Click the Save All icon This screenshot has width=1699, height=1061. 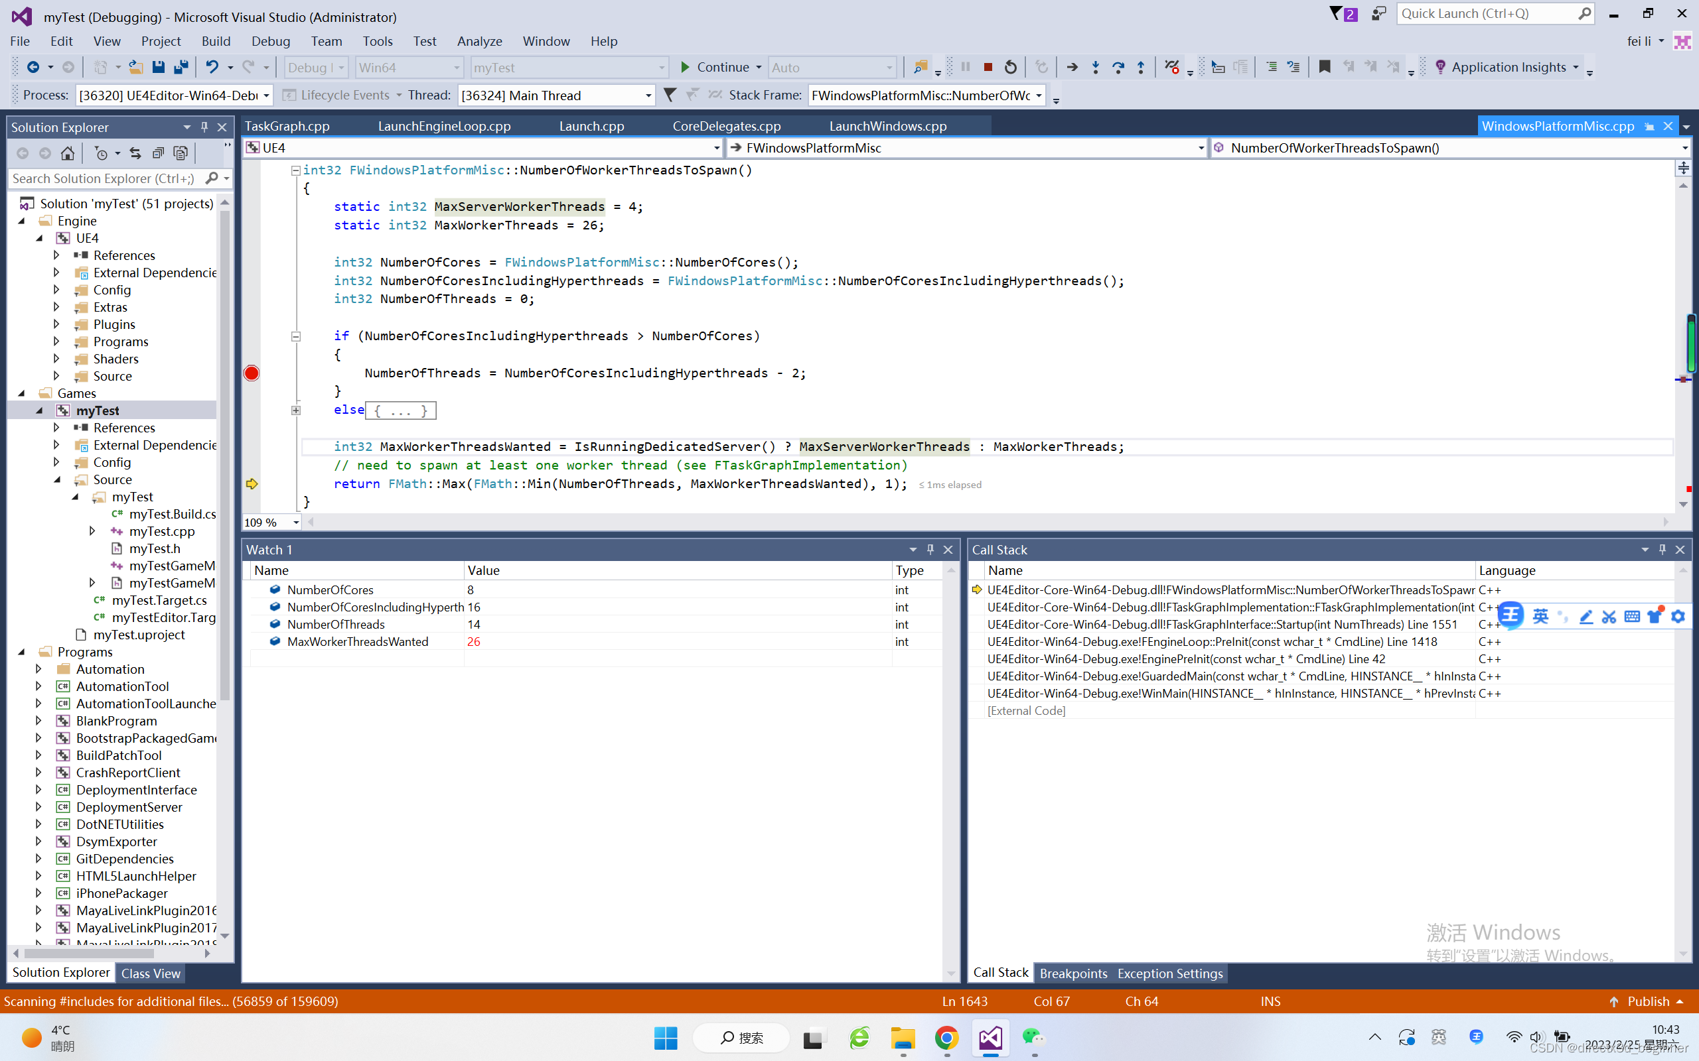point(181,68)
